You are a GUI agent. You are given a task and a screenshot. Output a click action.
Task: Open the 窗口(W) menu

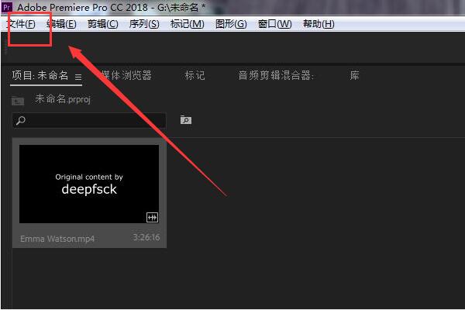click(274, 24)
